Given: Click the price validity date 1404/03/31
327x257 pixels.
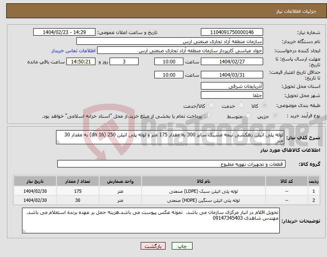Looking at the screenshot, I should click(x=232, y=75).
